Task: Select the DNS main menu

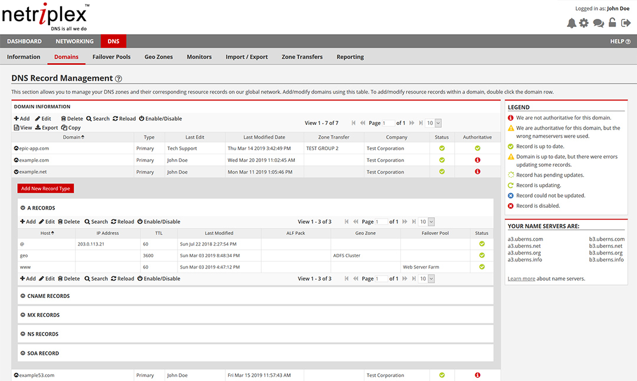Action: tap(113, 41)
